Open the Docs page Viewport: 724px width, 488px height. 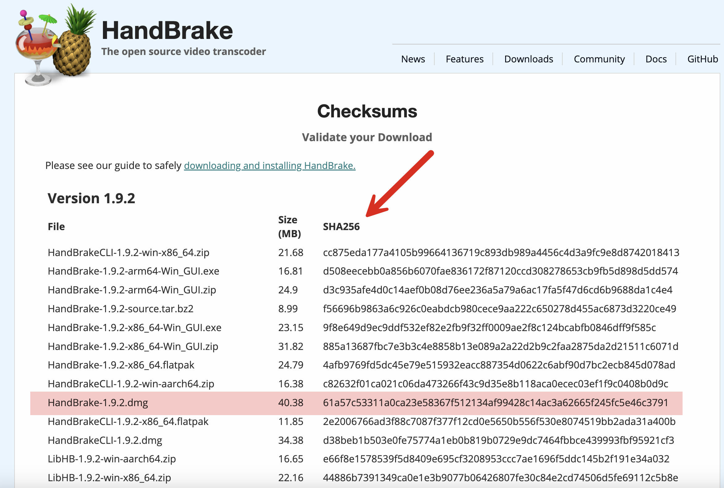click(656, 59)
